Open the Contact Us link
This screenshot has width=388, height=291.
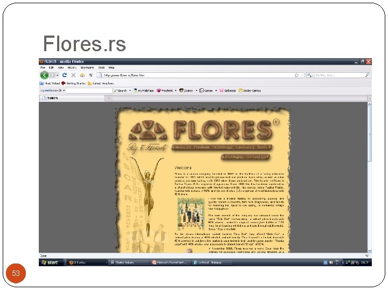(257, 157)
